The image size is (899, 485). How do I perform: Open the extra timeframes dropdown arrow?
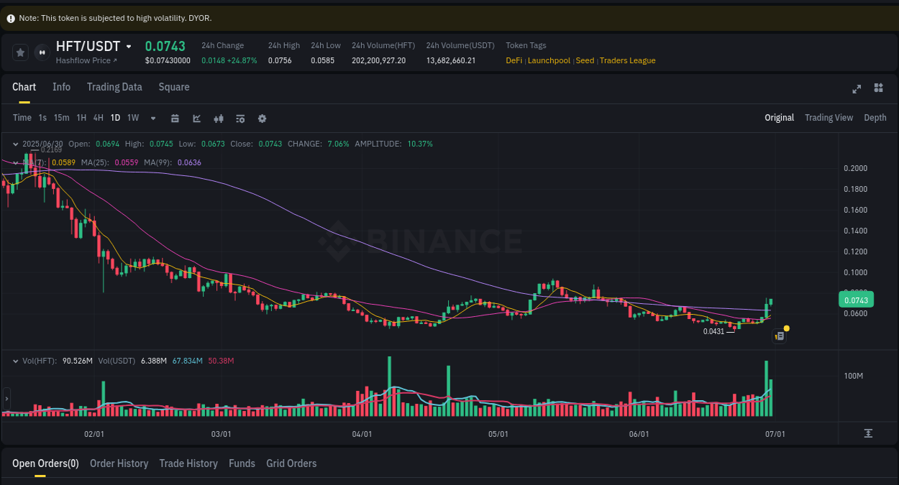tap(152, 118)
